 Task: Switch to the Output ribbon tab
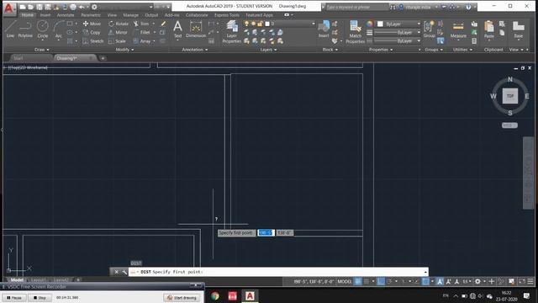pyautogui.click(x=151, y=15)
